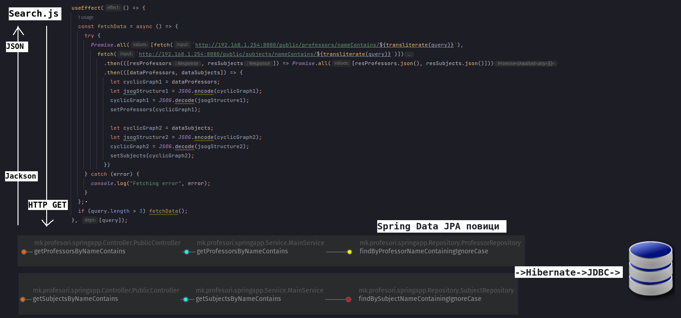This screenshot has height=318, width=681.
Task: Select findBySubjectNameContainingIgnoreCase repository method
Action: point(420,299)
